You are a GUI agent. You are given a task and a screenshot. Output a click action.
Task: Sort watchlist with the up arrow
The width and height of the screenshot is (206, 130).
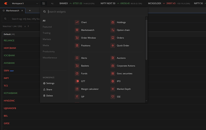28,26
